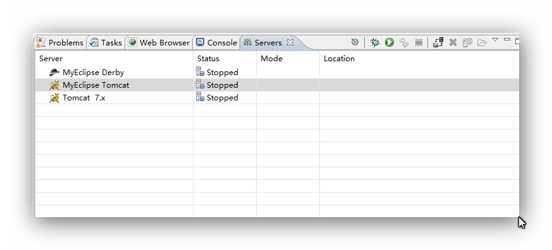Switch to the Console tab
Image resolution: width=552 pixels, height=250 pixels.
click(216, 42)
